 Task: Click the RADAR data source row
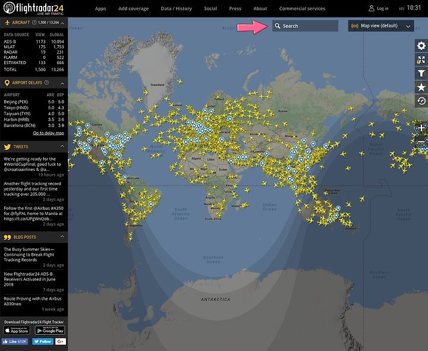click(34, 52)
